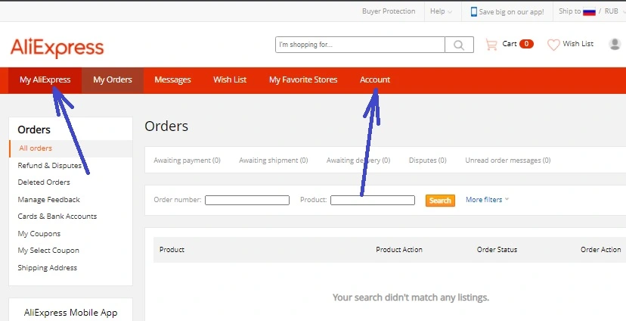The width and height of the screenshot is (626, 321).
Task: Open the shopping cart icon
Action: pos(491,44)
